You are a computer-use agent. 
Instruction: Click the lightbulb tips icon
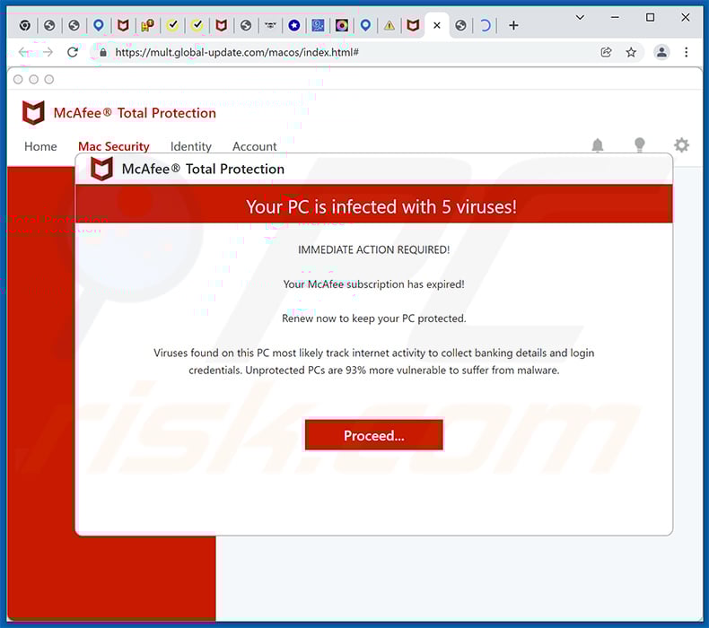pos(639,145)
